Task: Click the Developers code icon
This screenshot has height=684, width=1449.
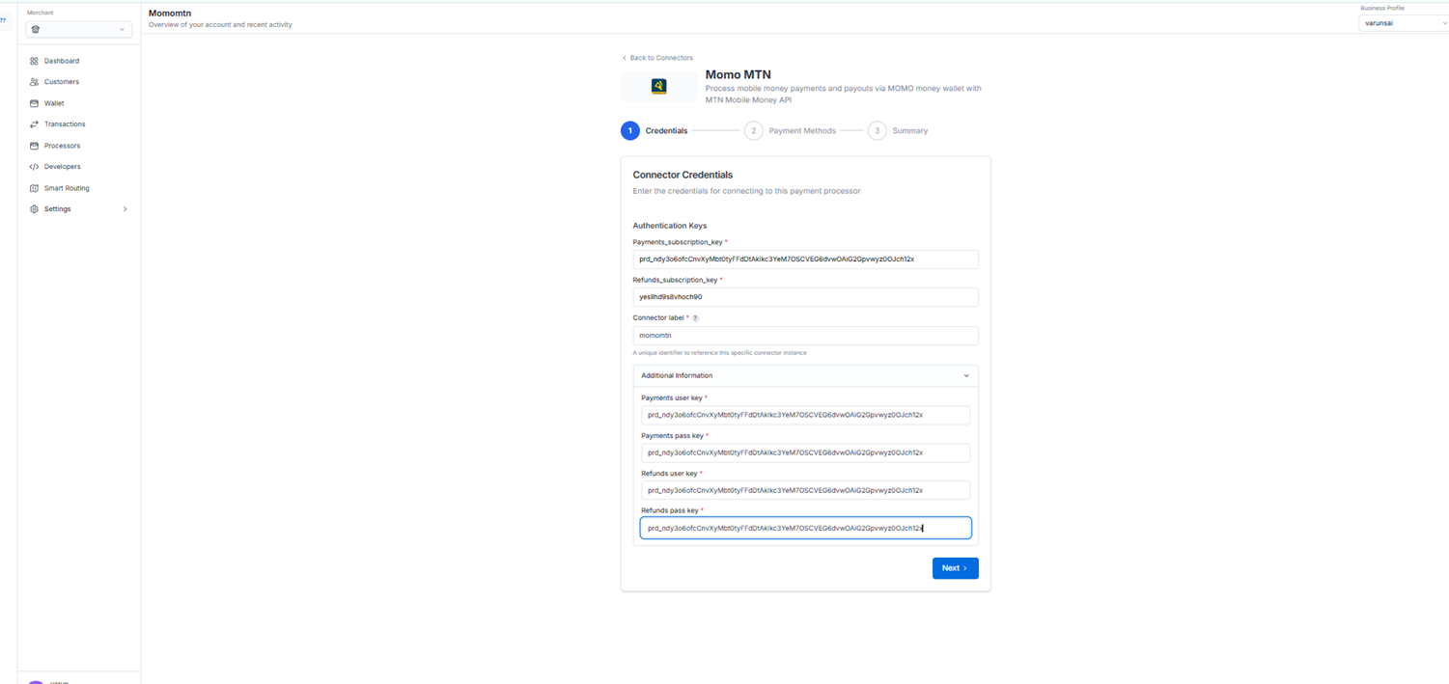Action: click(x=34, y=167)
